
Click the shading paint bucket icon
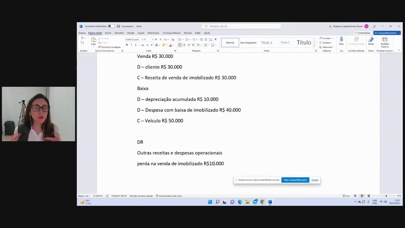(206, 45)
